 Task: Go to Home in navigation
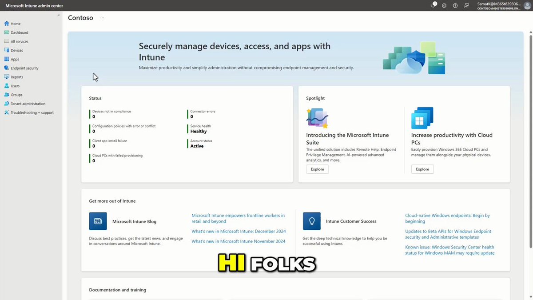[x=16, y=24]
